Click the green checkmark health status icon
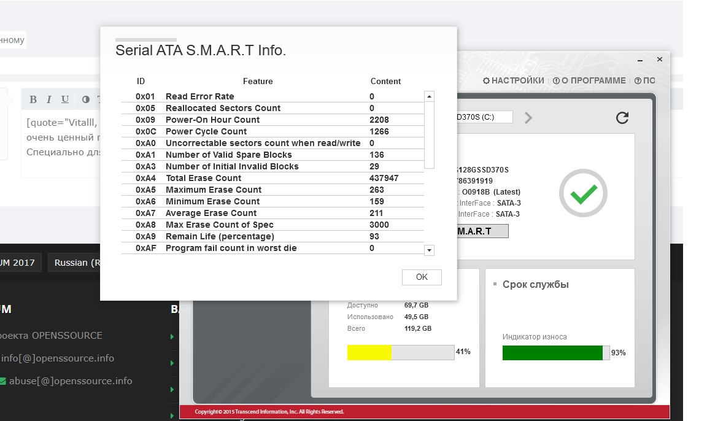 [582, 195]
